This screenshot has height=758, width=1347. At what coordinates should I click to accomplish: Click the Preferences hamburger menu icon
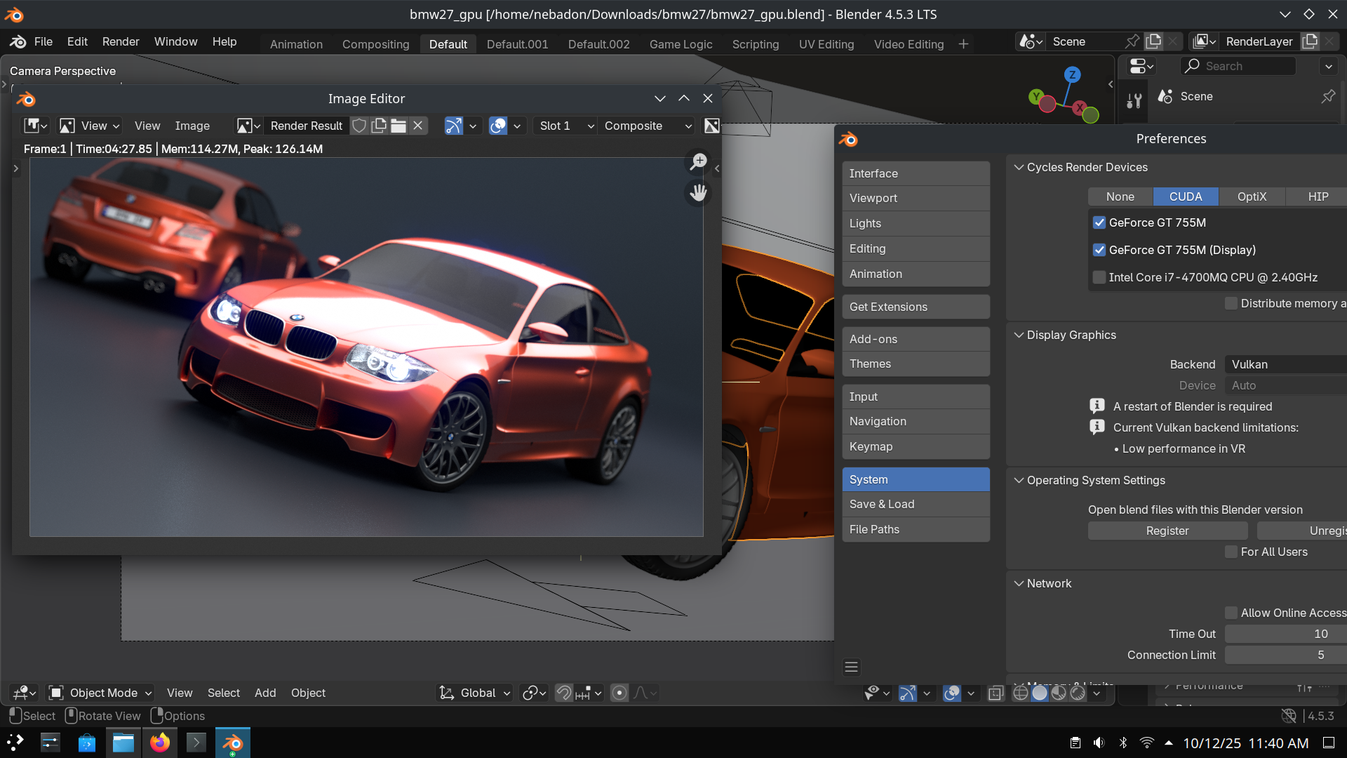coord(851,667)
